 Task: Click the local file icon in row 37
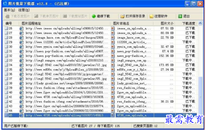113,79
